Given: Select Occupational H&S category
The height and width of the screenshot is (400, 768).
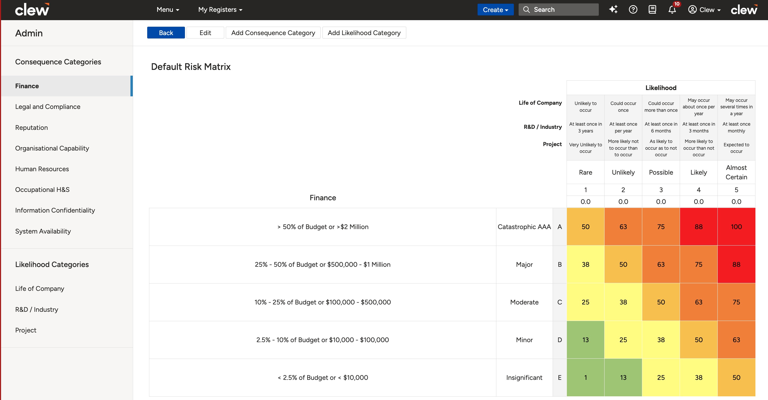Looking at the screenshot, I should tap(67, 190).
